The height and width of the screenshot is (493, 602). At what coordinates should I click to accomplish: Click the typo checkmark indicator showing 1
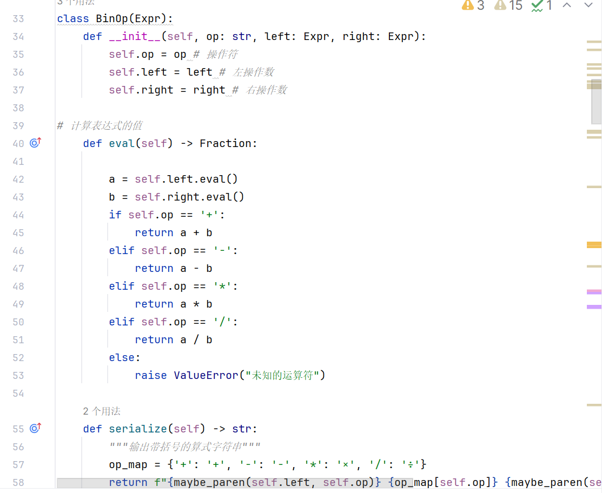point(542,5)
